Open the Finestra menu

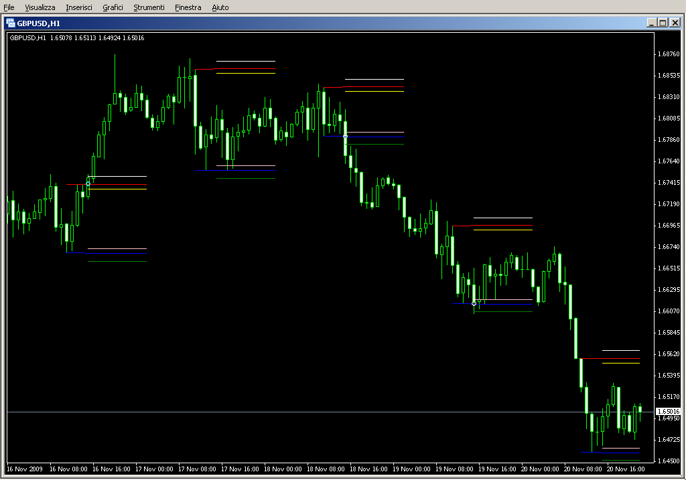pos(188,7)
